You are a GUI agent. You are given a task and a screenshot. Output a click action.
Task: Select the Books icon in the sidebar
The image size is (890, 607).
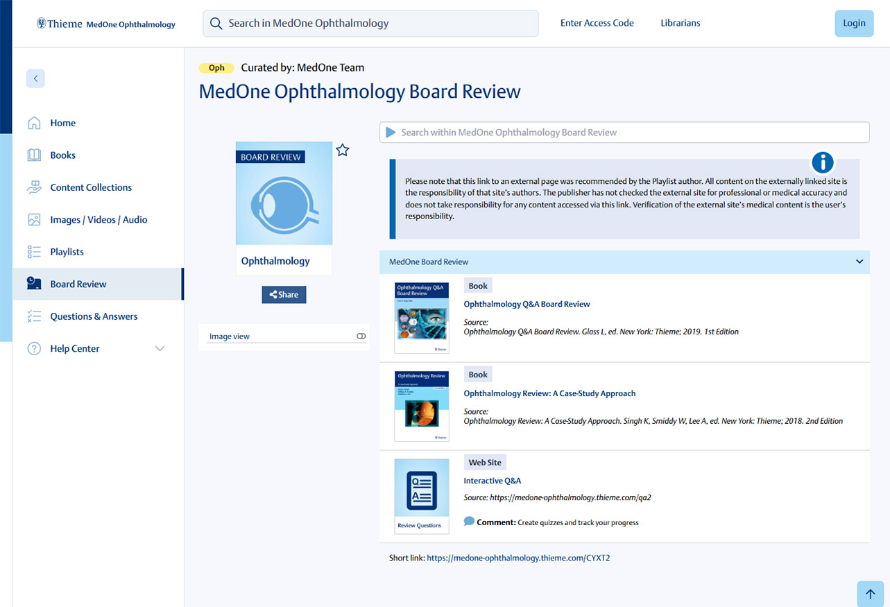click(x=35, y=155)
